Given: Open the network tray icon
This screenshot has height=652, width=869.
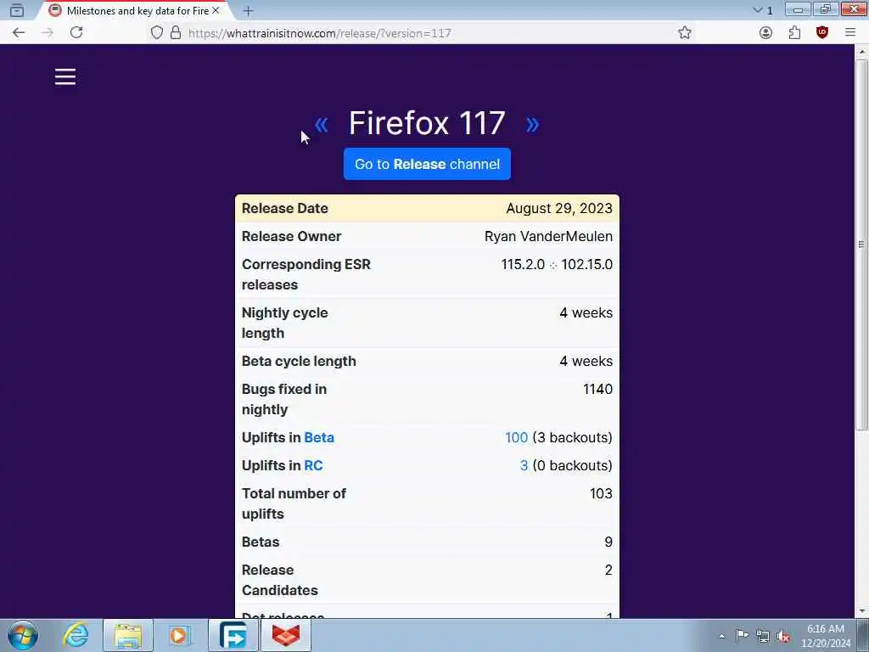Looking at the screenshot, I should tap(763, 636).
